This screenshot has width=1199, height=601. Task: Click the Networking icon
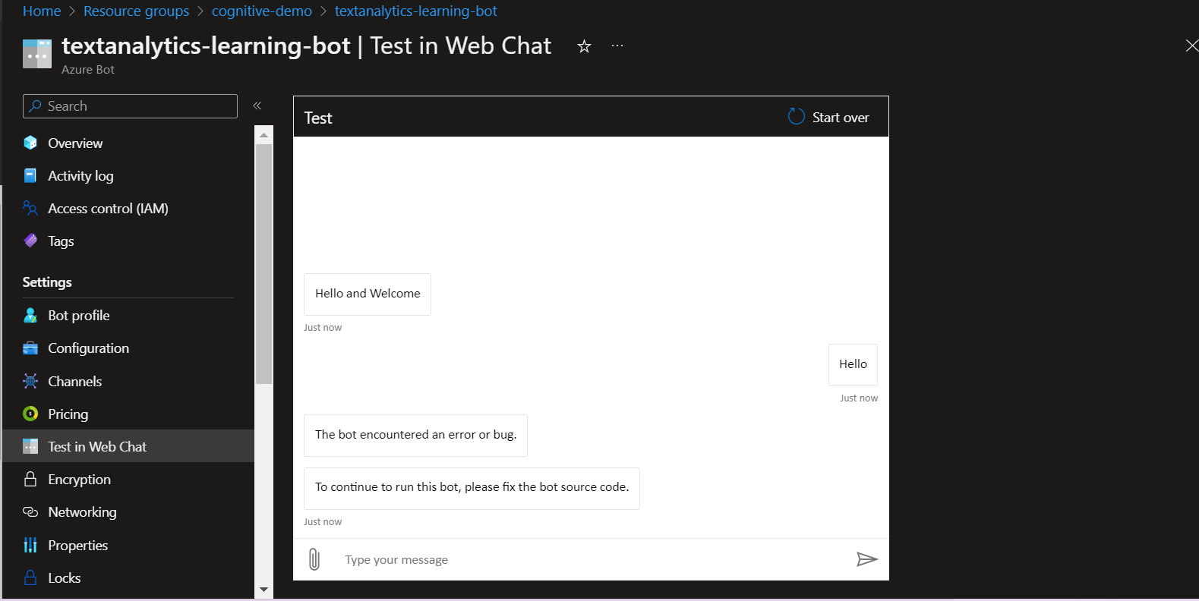pyautogui.click(x=30, y=511)
